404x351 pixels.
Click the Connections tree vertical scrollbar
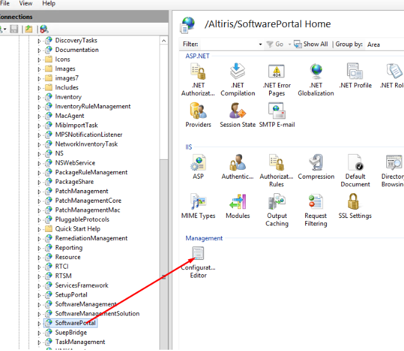click(164, 190)
